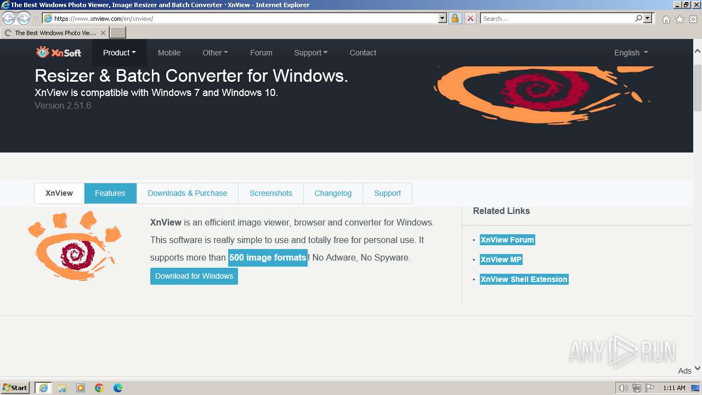Open the XnView Shell Extension link

tap(524, 279)
